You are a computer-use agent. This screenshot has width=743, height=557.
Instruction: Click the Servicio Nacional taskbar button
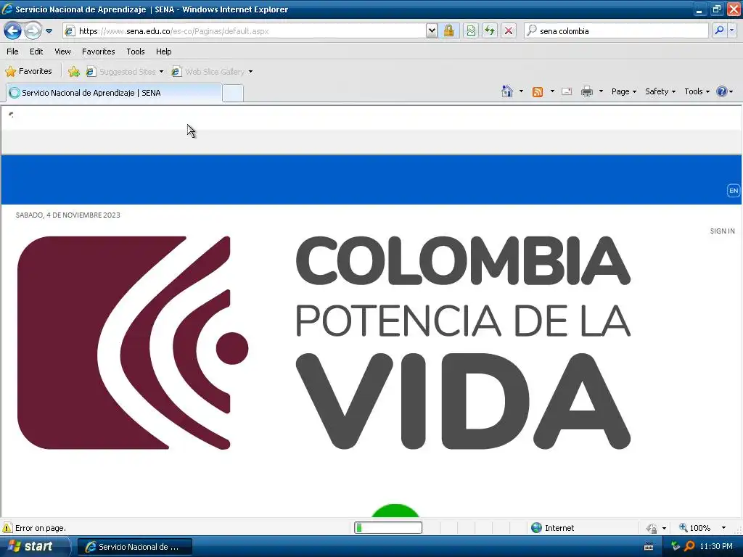click(134, 547)
